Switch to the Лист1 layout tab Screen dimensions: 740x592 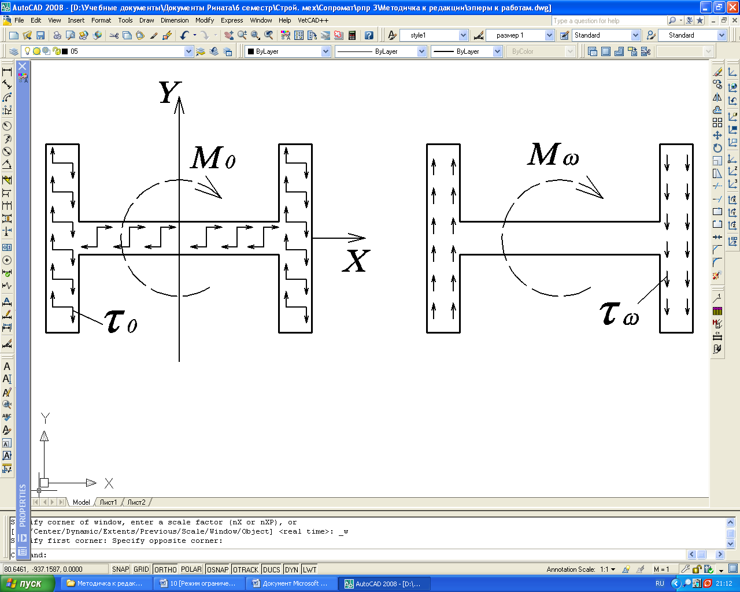click(x=108, y=502)
